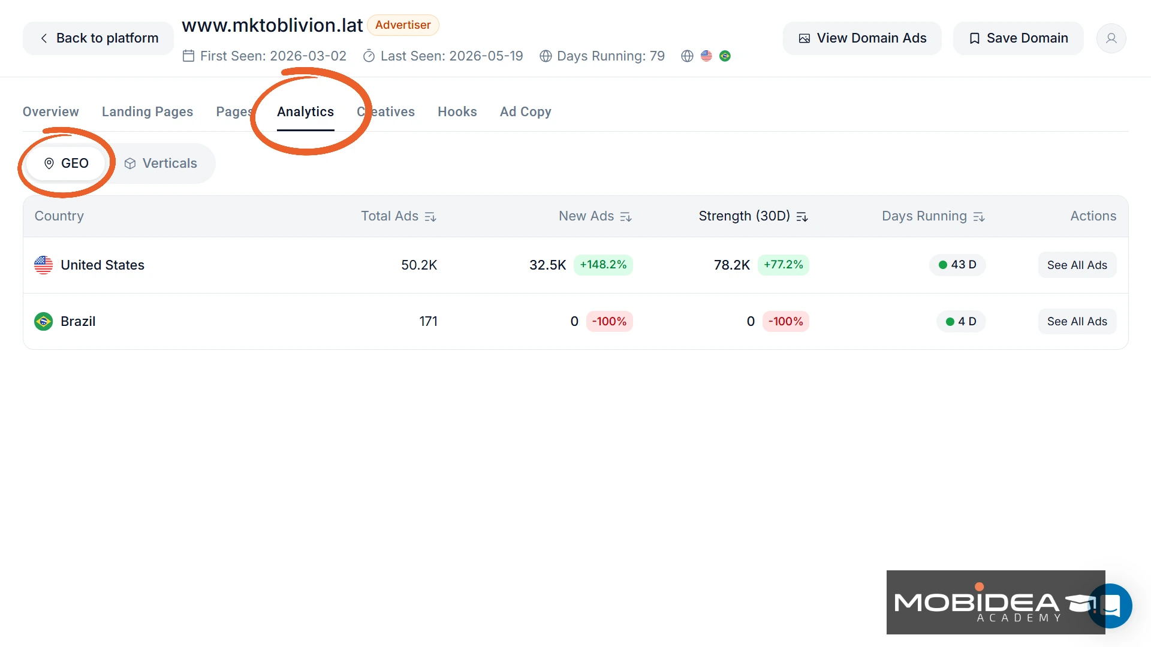This screenshot has width=1151, height=647.
Task: Click View Domain Ads button
Action: pyautogui.click(x=862, y=38)
